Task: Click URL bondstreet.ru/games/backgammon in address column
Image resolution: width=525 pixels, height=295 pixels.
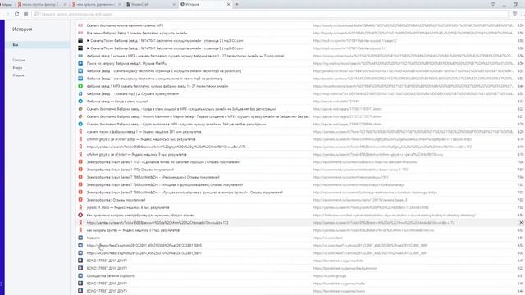Action: [x=345, y=268]
